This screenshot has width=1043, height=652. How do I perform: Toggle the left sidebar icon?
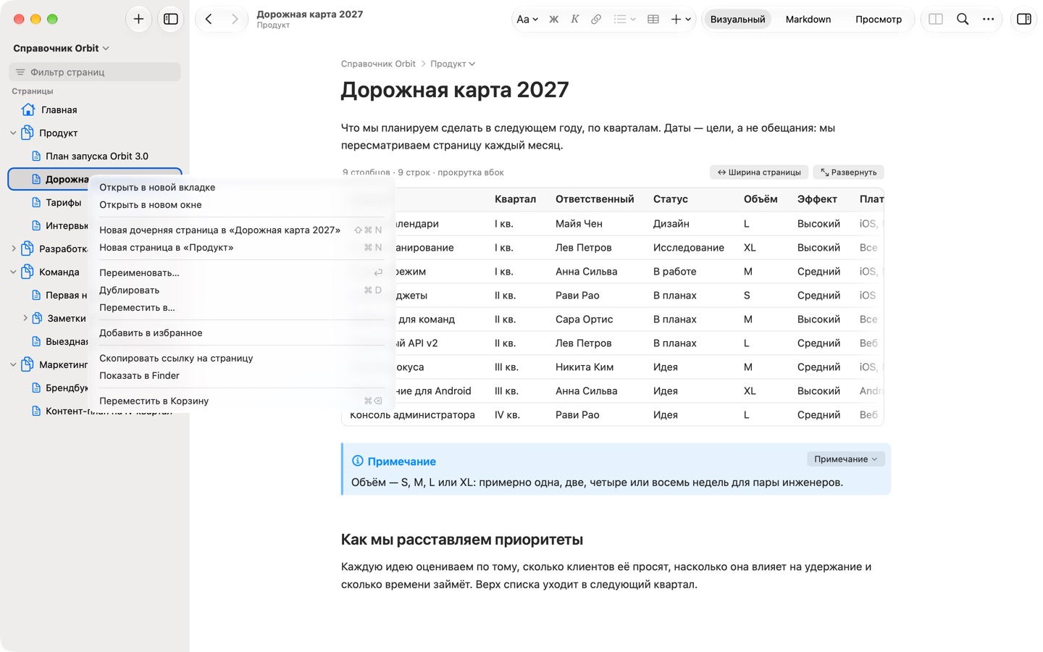[x=171, y=20]
